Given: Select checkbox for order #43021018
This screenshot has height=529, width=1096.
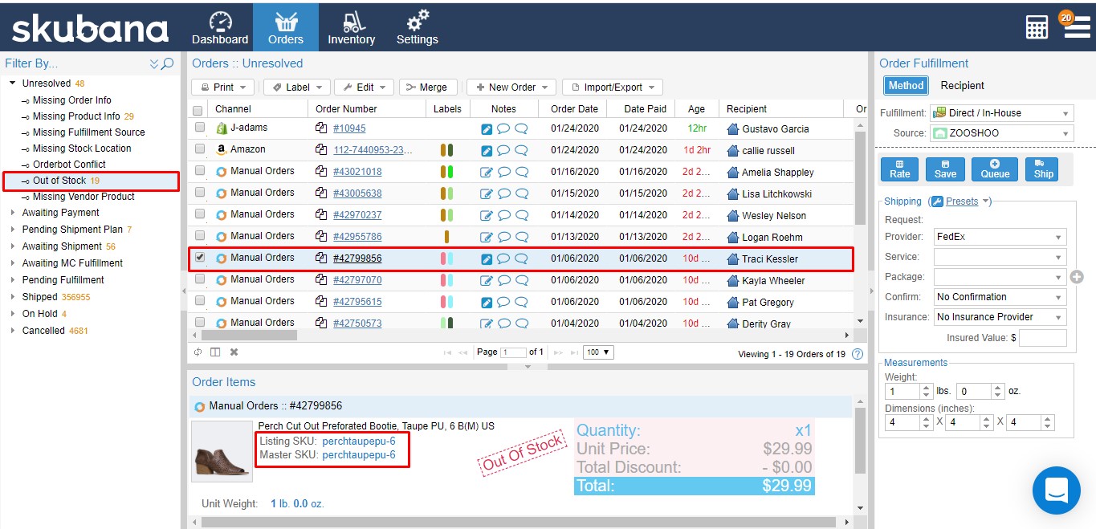Looking at the screenshot, I should [200, 170].
